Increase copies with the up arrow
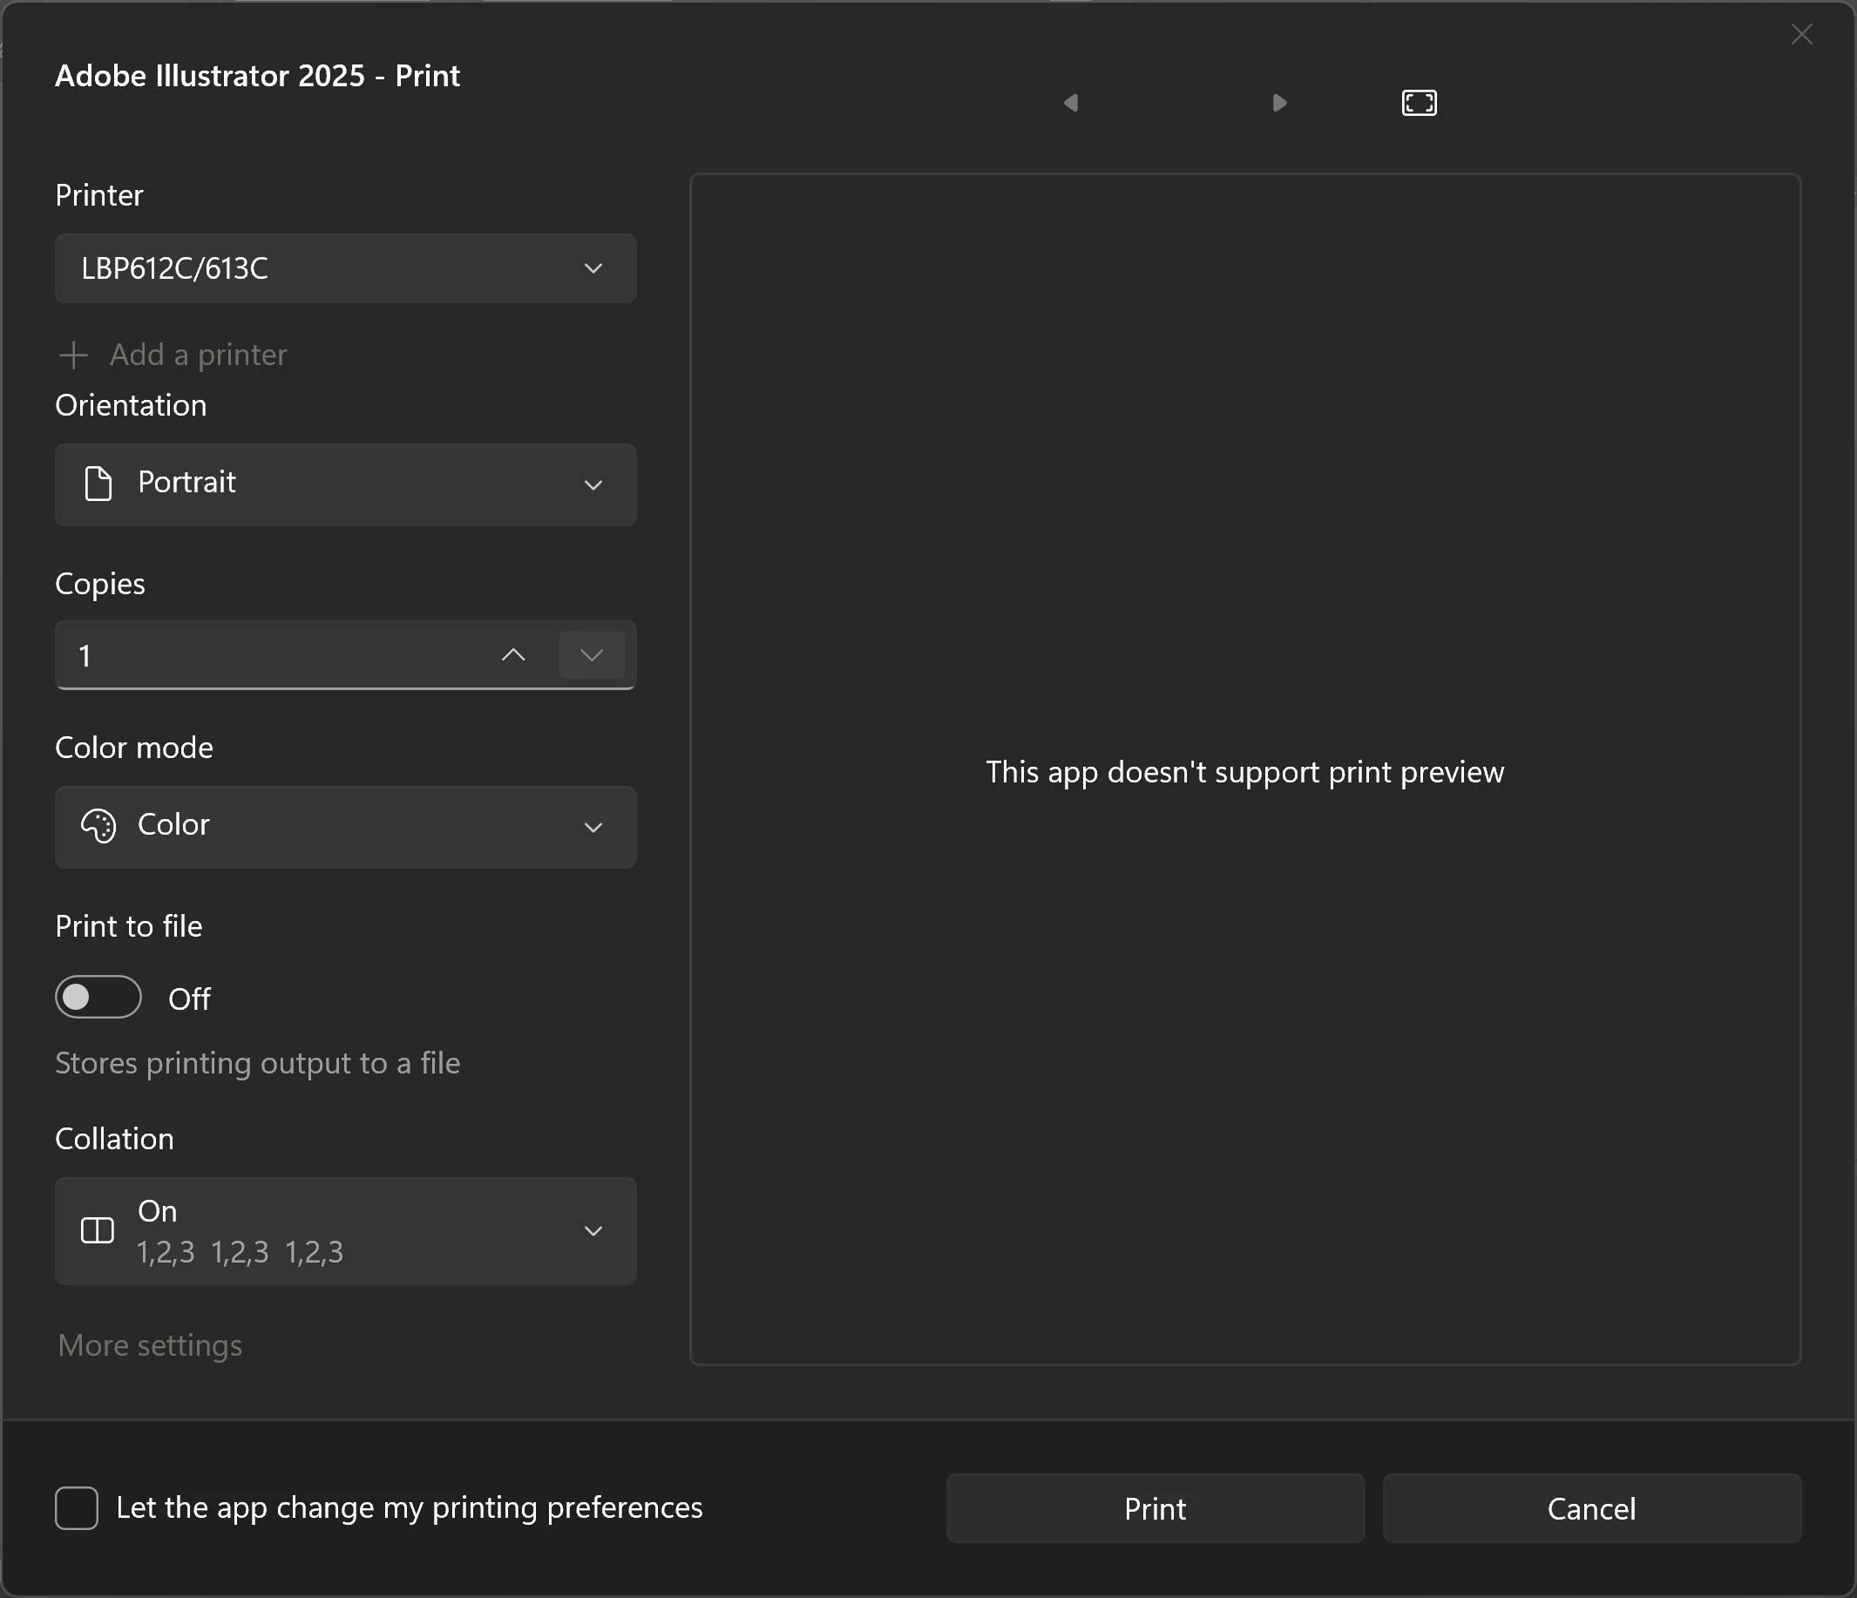Screen dimensions: 1857x1598 pyautogui.click(x=513, y=655)
